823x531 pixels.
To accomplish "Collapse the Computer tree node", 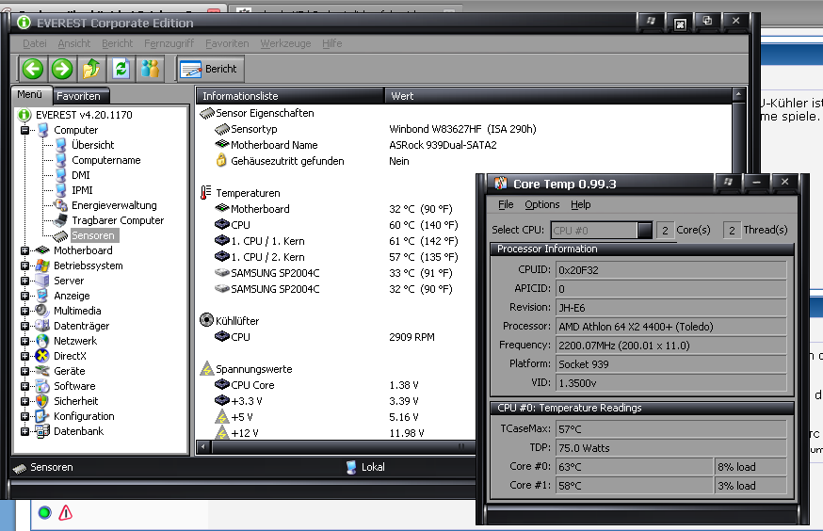I will [x=24, y=130].
